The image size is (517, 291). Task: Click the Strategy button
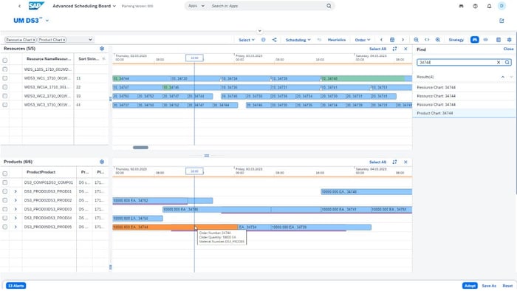coord(456,40)
